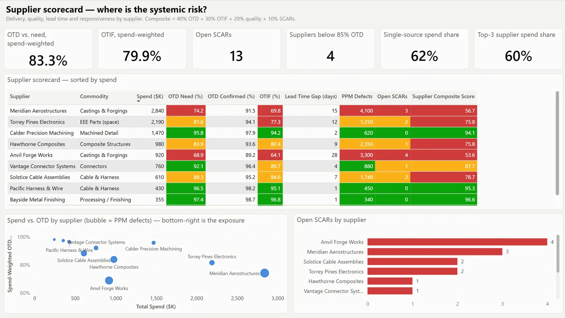Click the 4,100 PPM Defects cell
This screenshot has width=565, height=318.
(357, 111)
